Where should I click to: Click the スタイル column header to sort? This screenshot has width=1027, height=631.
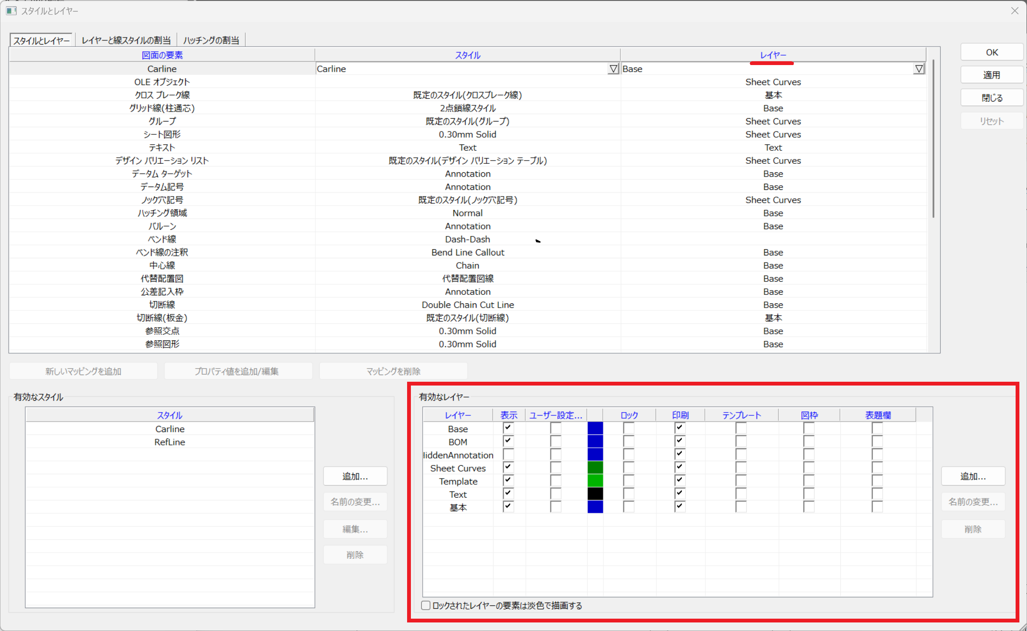(x=467, y=55)
